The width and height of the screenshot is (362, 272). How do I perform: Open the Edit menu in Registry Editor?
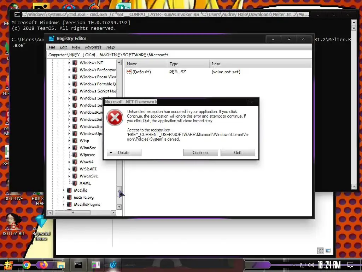click(x=63, y=47)
